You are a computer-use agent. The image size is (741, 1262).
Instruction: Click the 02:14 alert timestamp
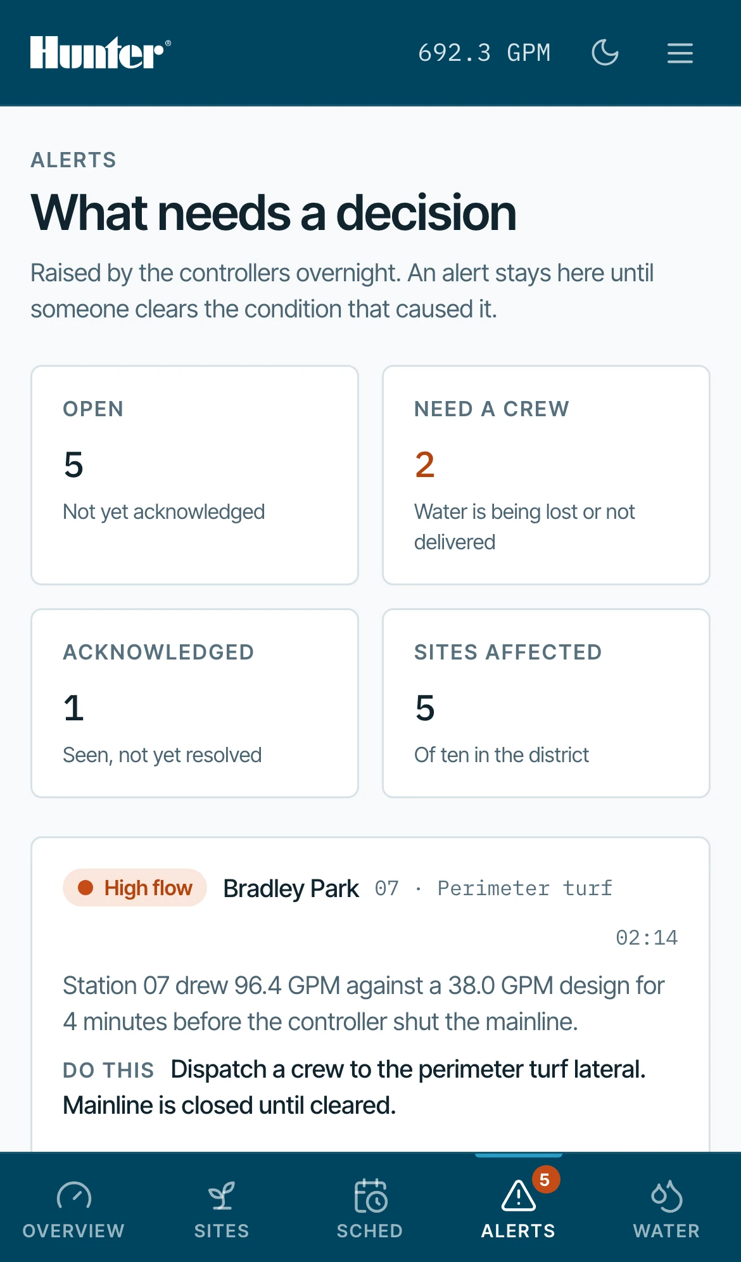(x=647, y=938)
